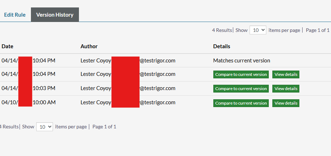Click the Author column header
Image resolution: width=331 pixels, height=156 pixels.
click(x=89, y=46)
